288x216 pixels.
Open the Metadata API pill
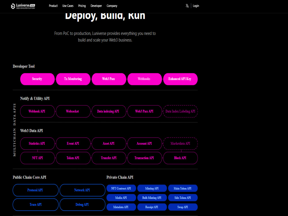[x=121, y=207]
